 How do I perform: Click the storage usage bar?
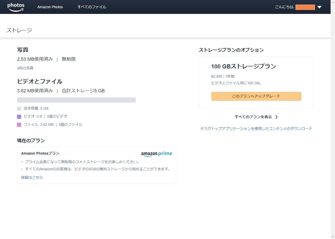pyautogui.click(x=76, y=100)
